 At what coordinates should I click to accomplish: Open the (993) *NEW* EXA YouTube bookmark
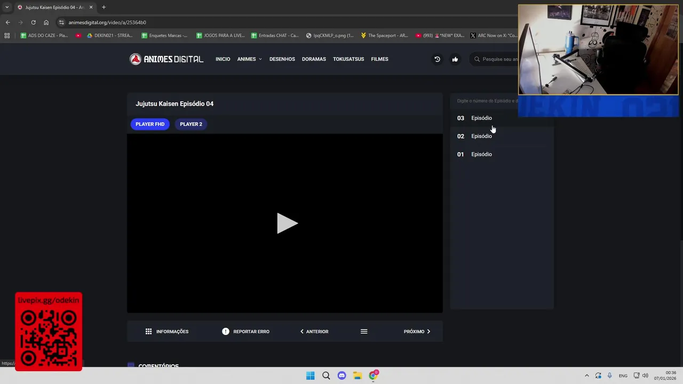click(439, 36)
